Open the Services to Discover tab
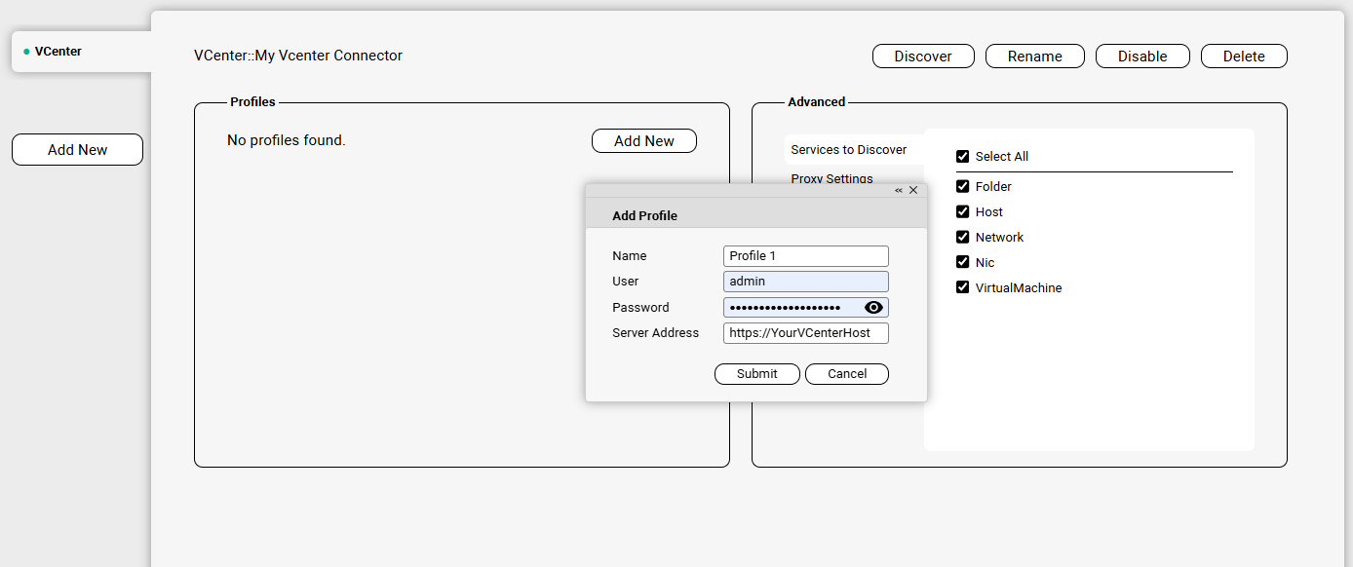1353x567 pixels. [848, 150]
